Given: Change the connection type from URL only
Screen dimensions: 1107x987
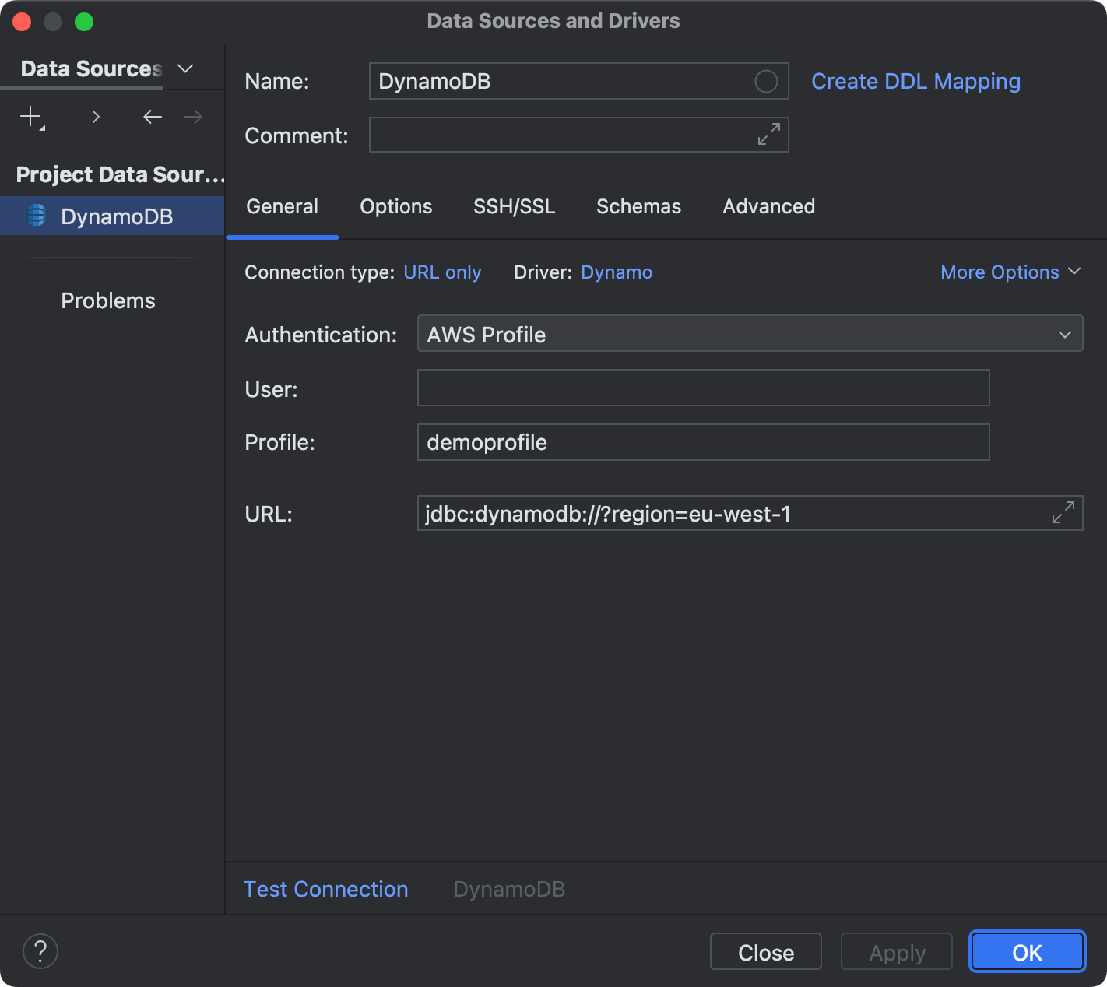Looking at the screenshot, I should [x=442, y=272].
